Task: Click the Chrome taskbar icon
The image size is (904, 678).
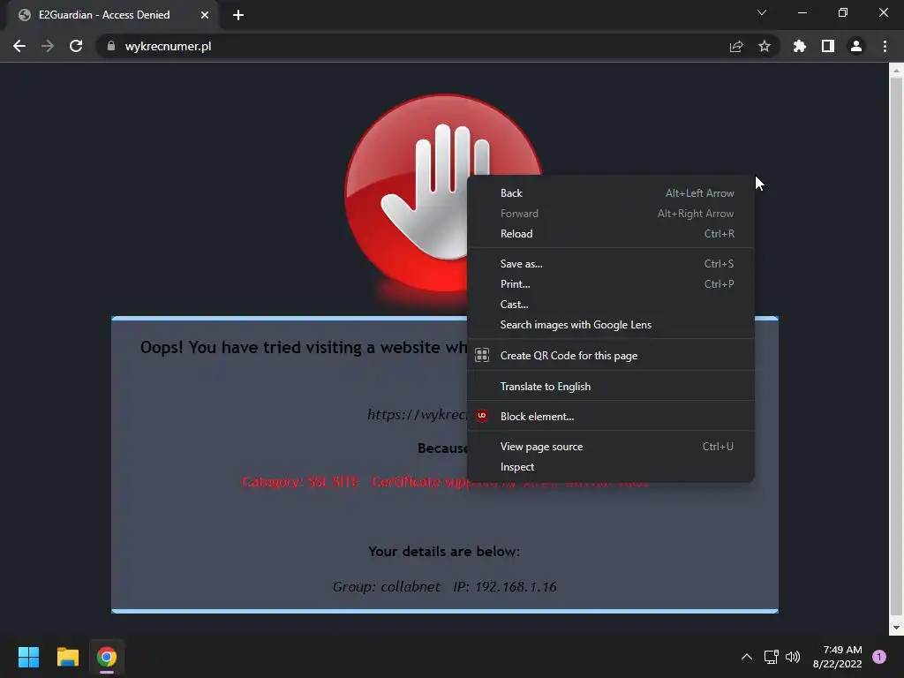Action: (106, 657)
